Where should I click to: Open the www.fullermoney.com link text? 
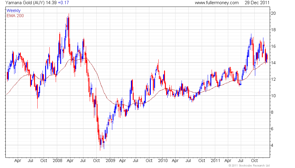coord(217,3)
